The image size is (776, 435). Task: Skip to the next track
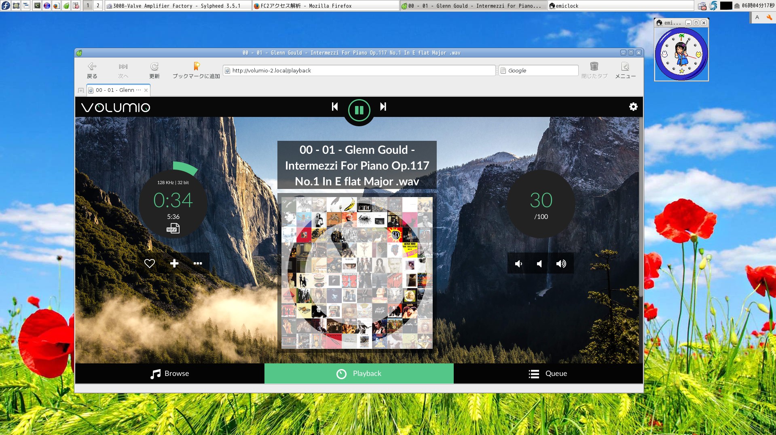[x=383, y=107]
